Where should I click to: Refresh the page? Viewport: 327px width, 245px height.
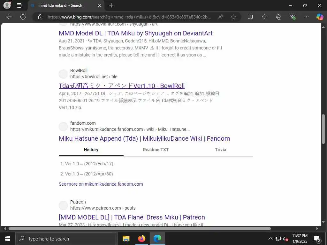pos(23,17)
